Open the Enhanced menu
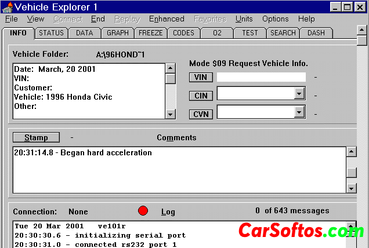This screenshot has height=248, width=369. (167, 19)
